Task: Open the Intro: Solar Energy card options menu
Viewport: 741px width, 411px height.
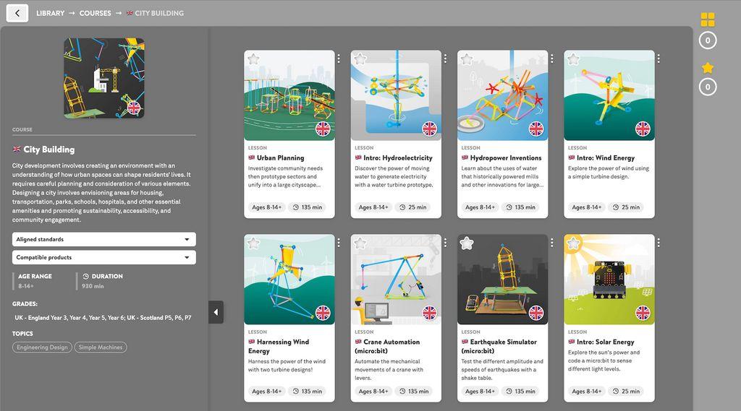Action: coord(659,243)
